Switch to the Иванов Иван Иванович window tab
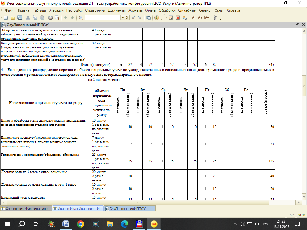Screen dimensions: 307x230 78,208
